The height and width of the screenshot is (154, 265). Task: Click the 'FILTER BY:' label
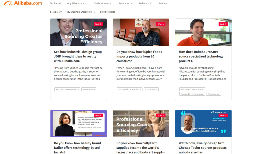(x=56, y=12)
